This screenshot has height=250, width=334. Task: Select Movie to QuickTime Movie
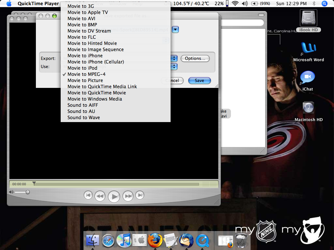point(115,93)
